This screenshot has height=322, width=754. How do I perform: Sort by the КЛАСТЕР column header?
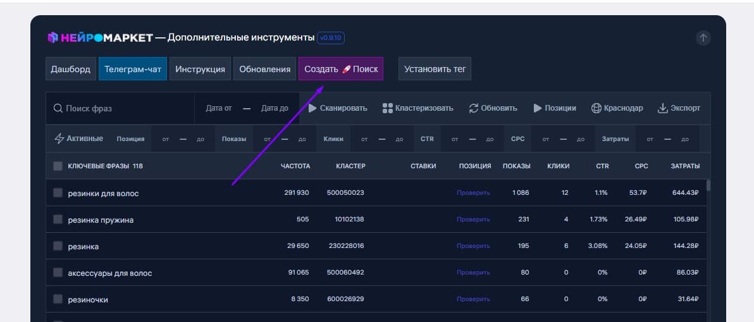coord(350,166)
